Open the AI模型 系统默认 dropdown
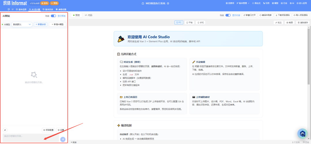This screenshot has width=311, height=144. pyautogui.click(x=22, y=24)
